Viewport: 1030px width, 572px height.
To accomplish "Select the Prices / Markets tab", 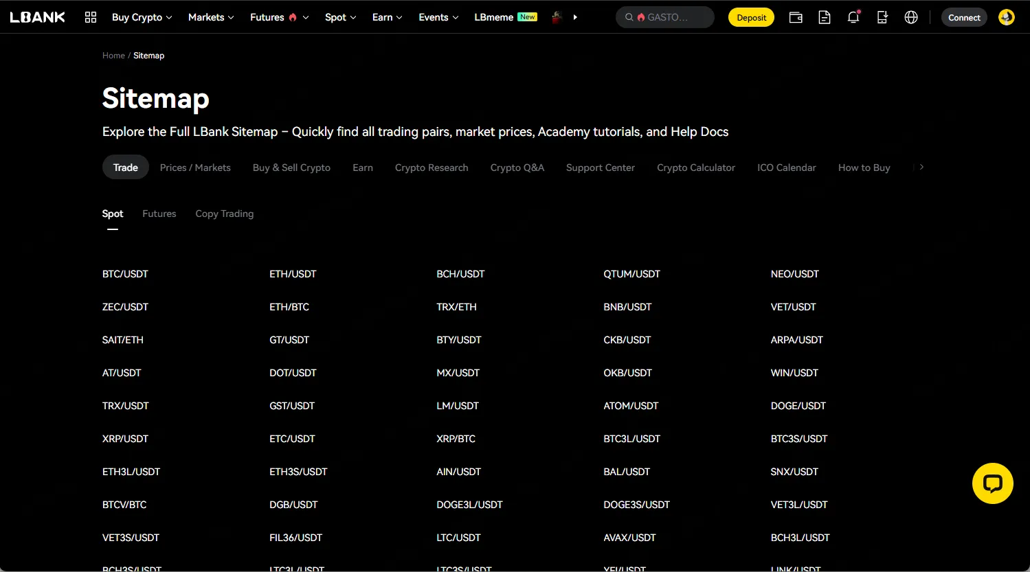I will click(195, 168).
